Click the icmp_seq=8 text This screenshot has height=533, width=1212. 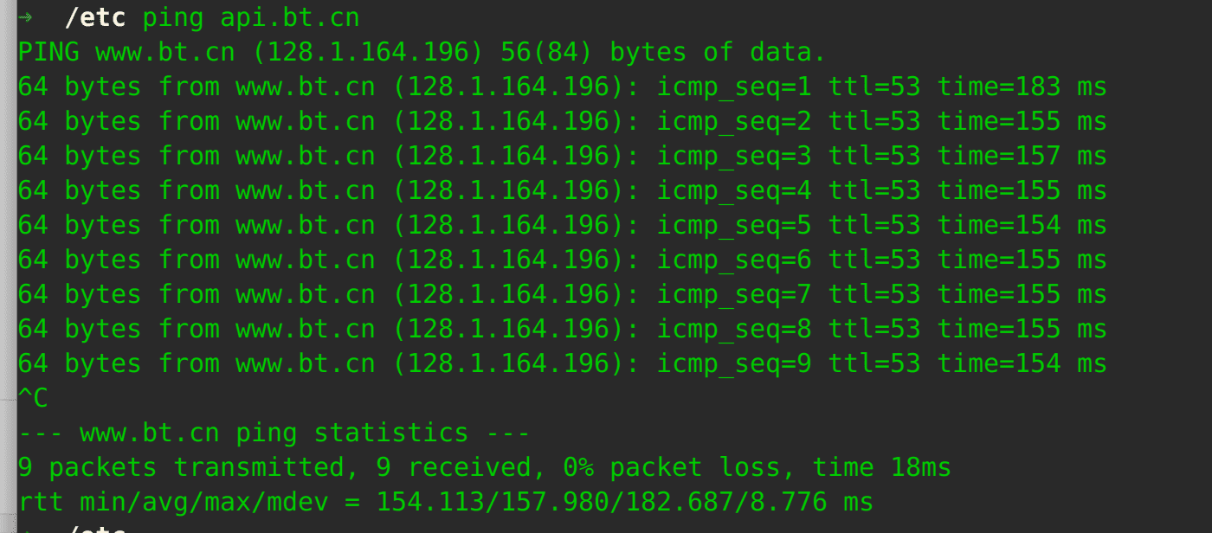click(x=734, y=329)
